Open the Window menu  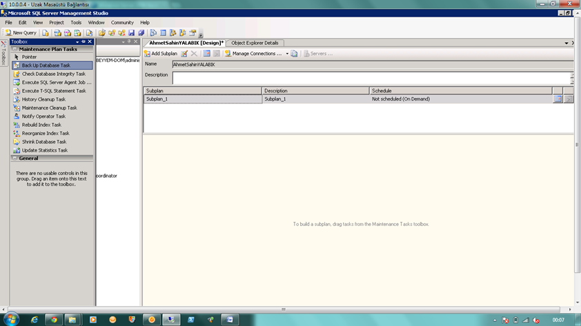pos(96,23)
